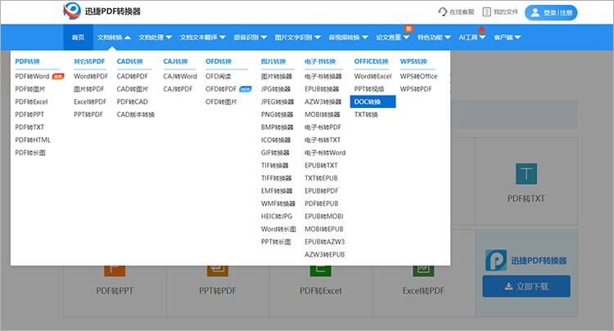Expand the 音视频转换 dropdown

[348, 37]
